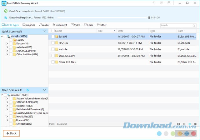Filter by the Document tab
Screen dimensions: 200x140
[60, 25]
